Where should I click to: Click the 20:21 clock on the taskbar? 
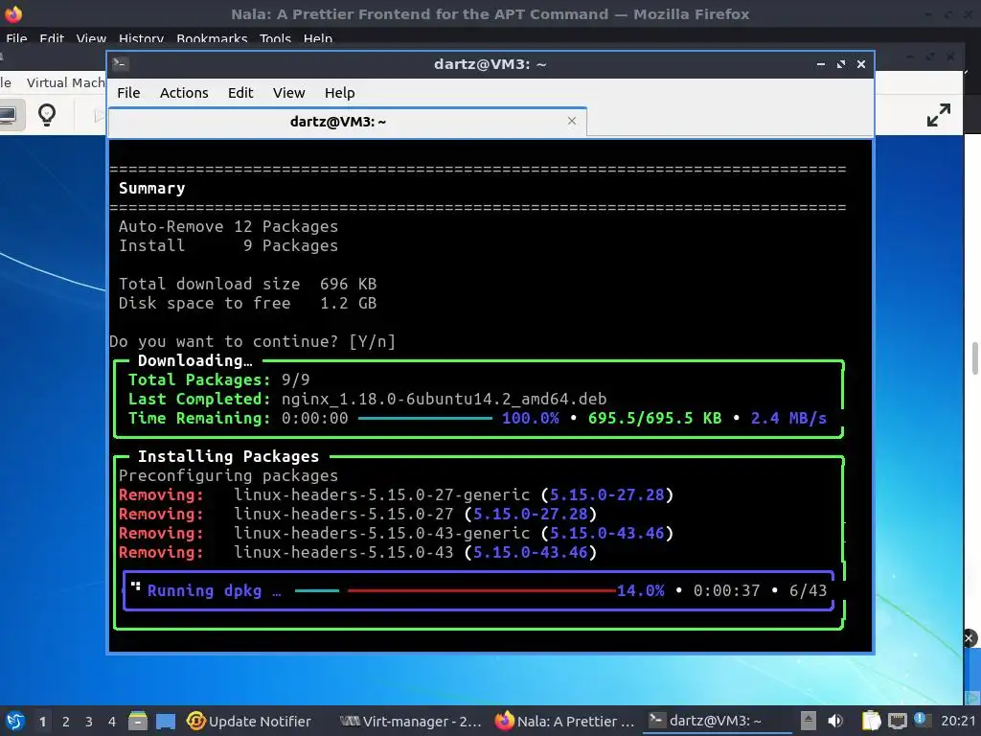pyautogui.click(x=958, y=721)
